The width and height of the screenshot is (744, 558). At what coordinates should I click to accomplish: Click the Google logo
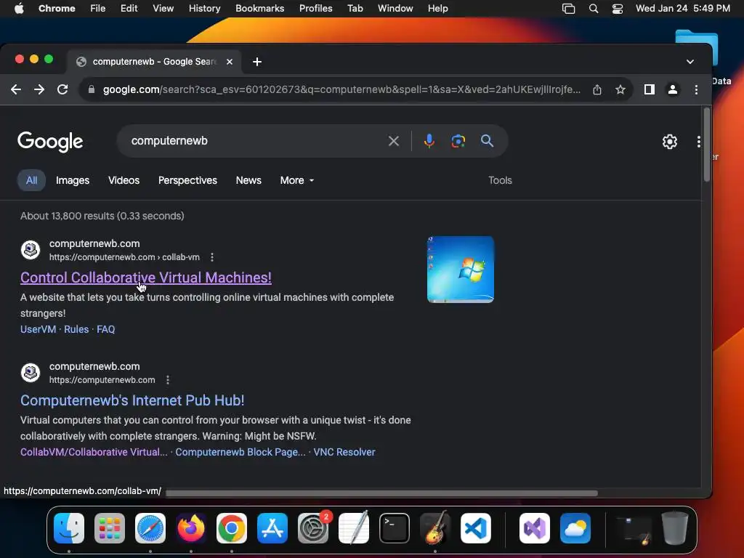(x=50, y=142)
